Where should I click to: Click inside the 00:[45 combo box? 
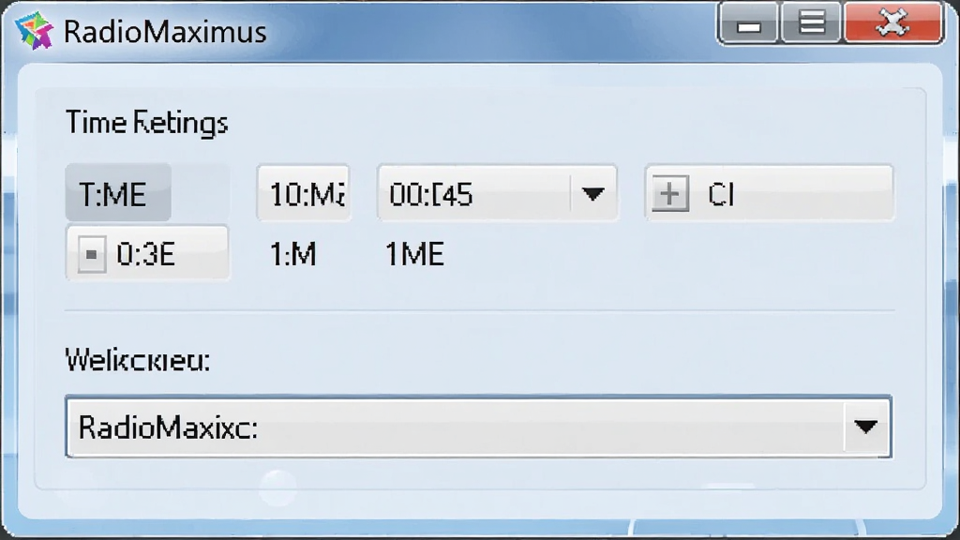pyautogui.click(x=497, y=193)
